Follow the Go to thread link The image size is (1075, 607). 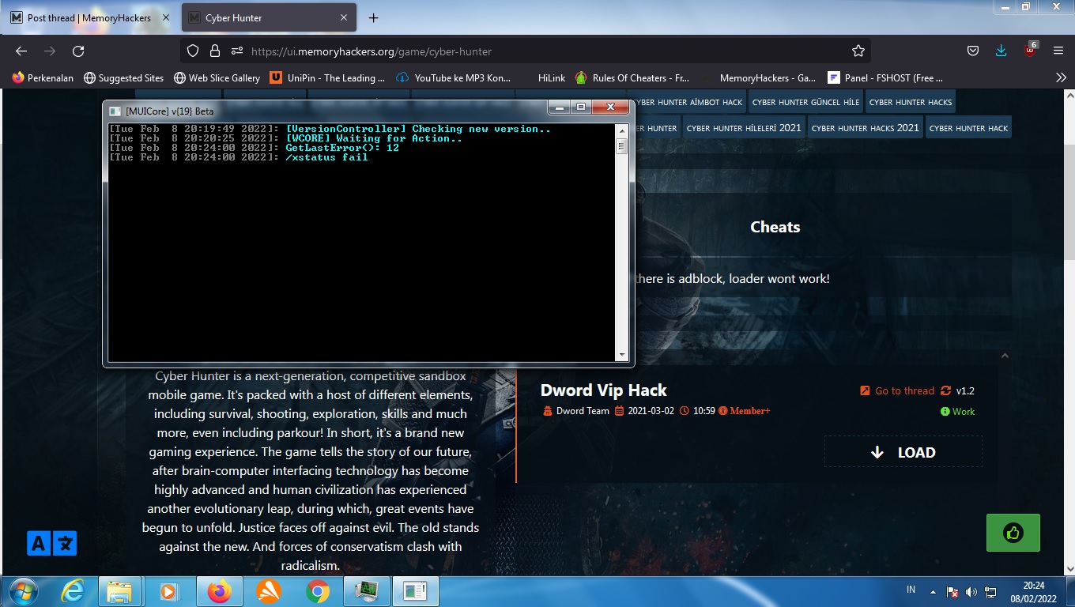[897, 390]
